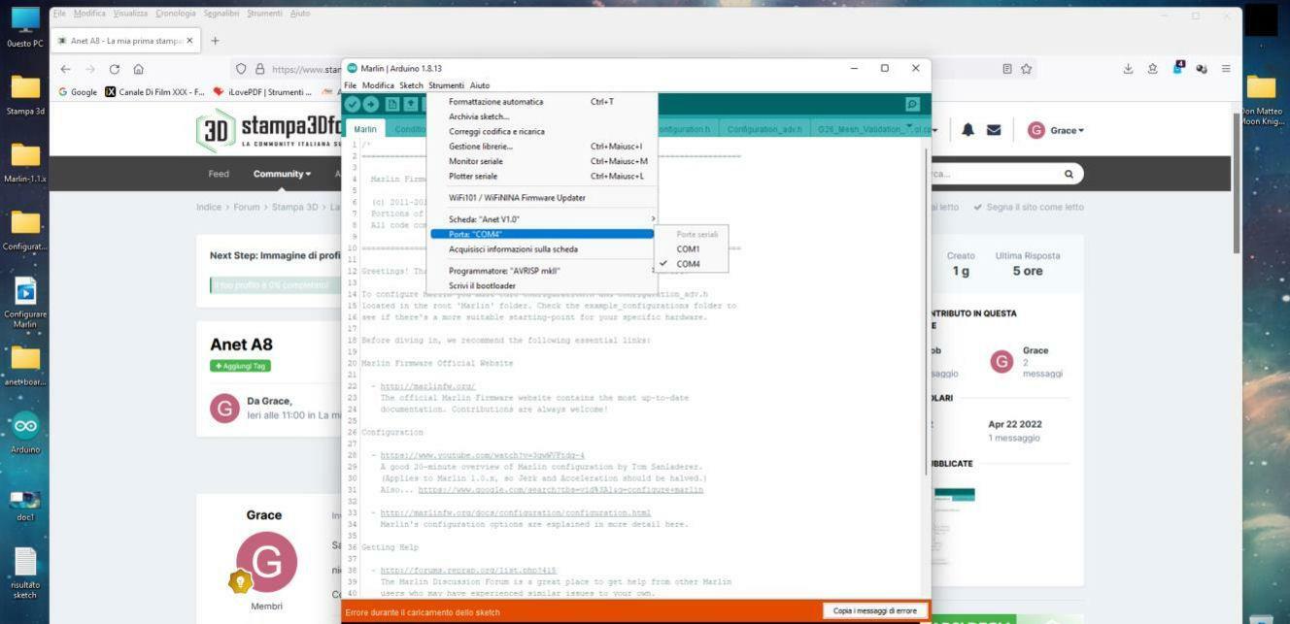Click the Firefox tracking protection shield icon
Viewport: 1290px width, 624px height.
(242, 69)
